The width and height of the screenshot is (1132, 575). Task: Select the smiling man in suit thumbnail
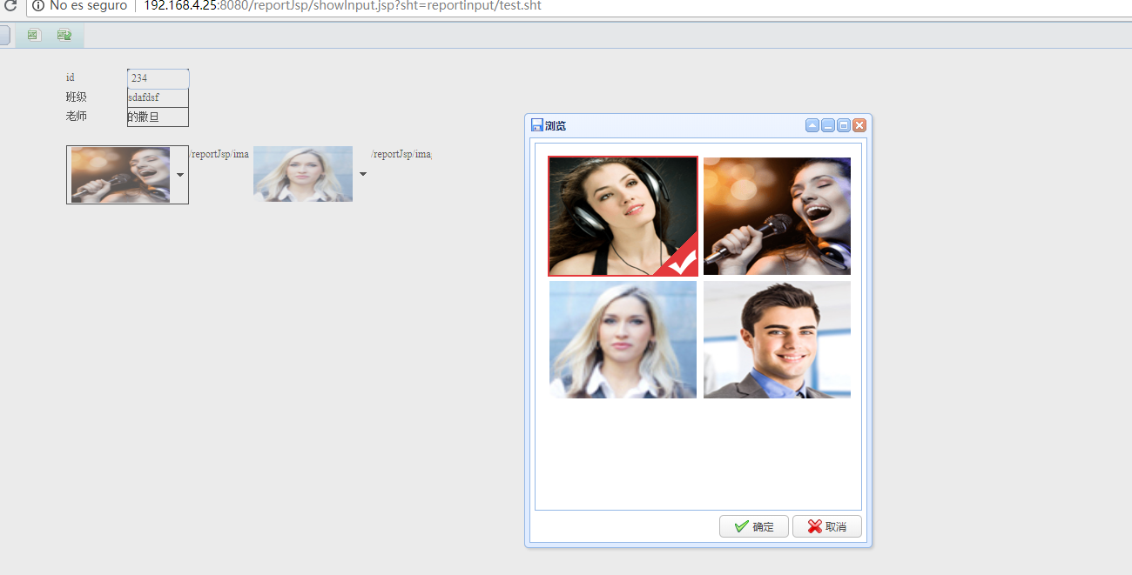(777, 339)
